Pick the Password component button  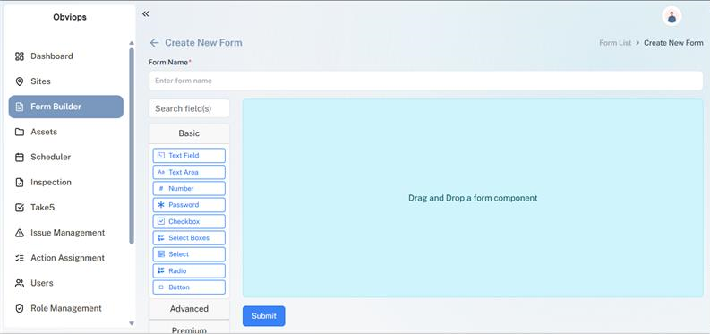189,205
